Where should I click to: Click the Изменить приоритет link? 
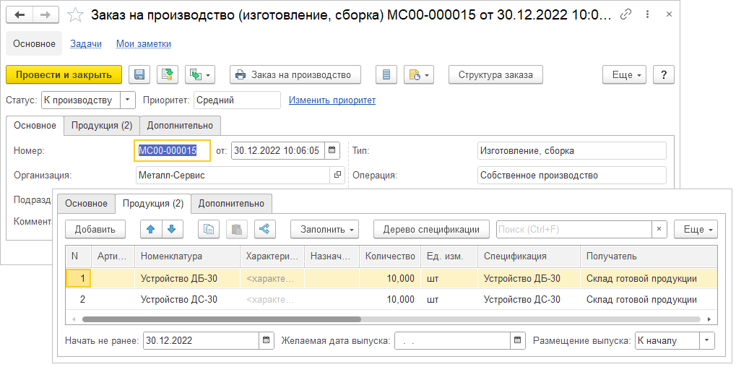click(x=332, y=100)
